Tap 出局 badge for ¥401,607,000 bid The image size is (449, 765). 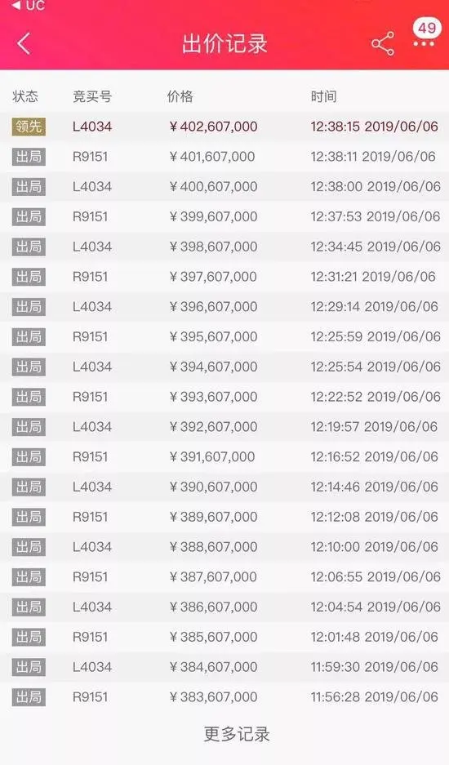29,157
